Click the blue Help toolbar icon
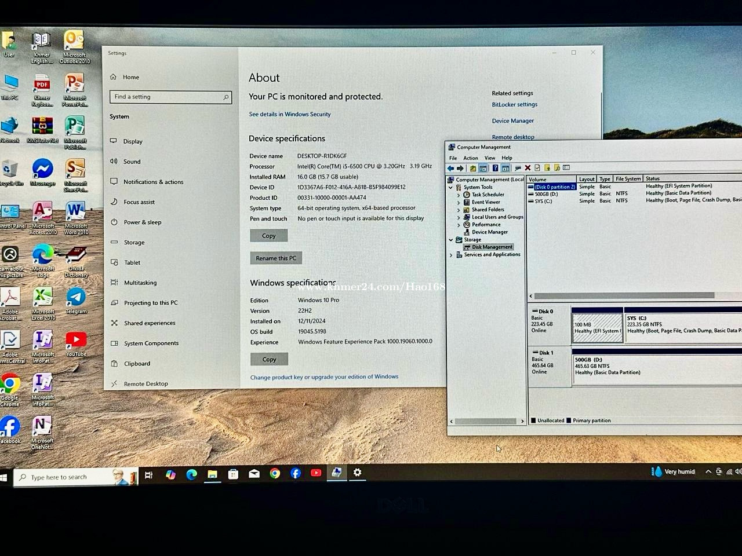Viewport: 742px width, 556px height. 495,169
